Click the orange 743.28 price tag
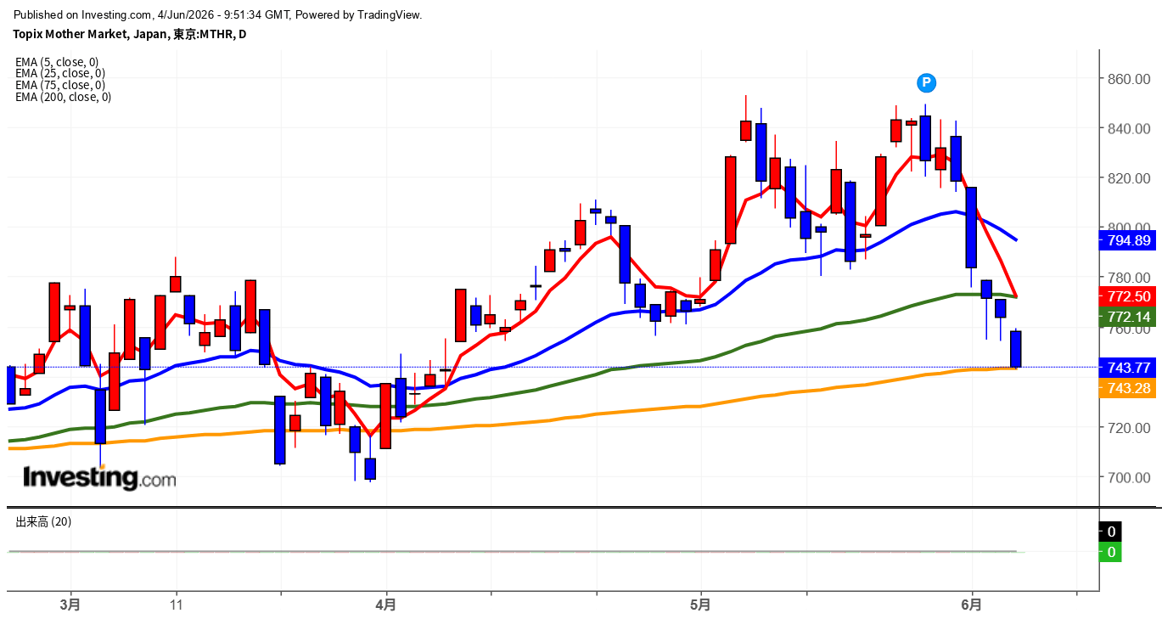This screenshot has height=619, width=1162. coord(1127,388)
